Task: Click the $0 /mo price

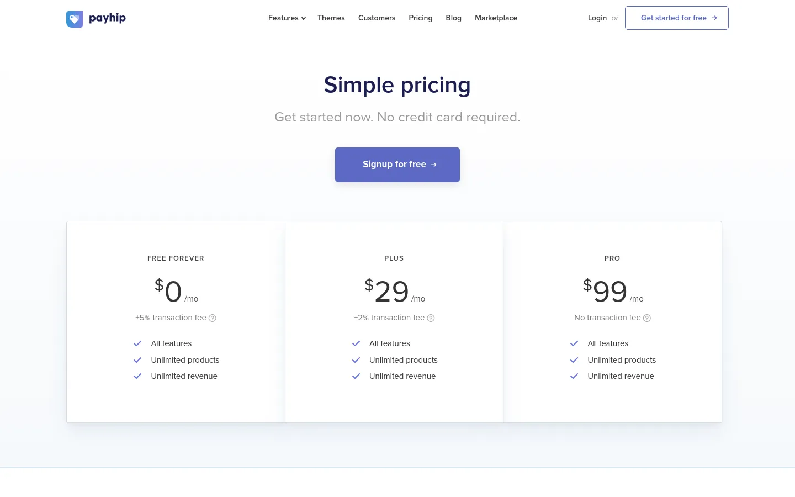Action: point(176,291)
